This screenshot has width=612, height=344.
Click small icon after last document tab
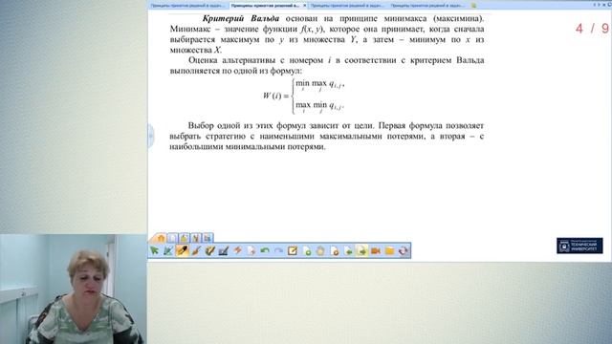pyautogui.click(x=473, y=6)
